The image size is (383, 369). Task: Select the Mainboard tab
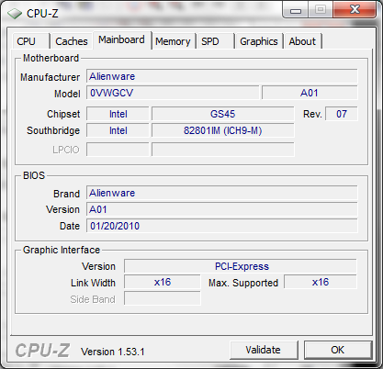(121, 39)
